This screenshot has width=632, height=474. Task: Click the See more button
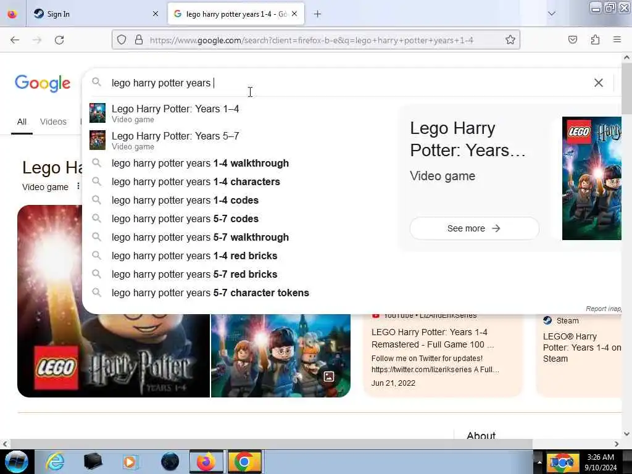pyautogui.click(x=474, y=228)
